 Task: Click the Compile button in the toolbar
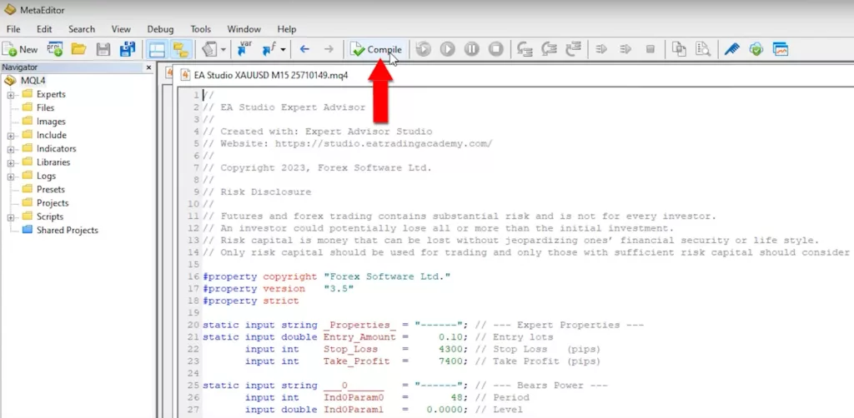pyautogui.click(x=377, y=49)
